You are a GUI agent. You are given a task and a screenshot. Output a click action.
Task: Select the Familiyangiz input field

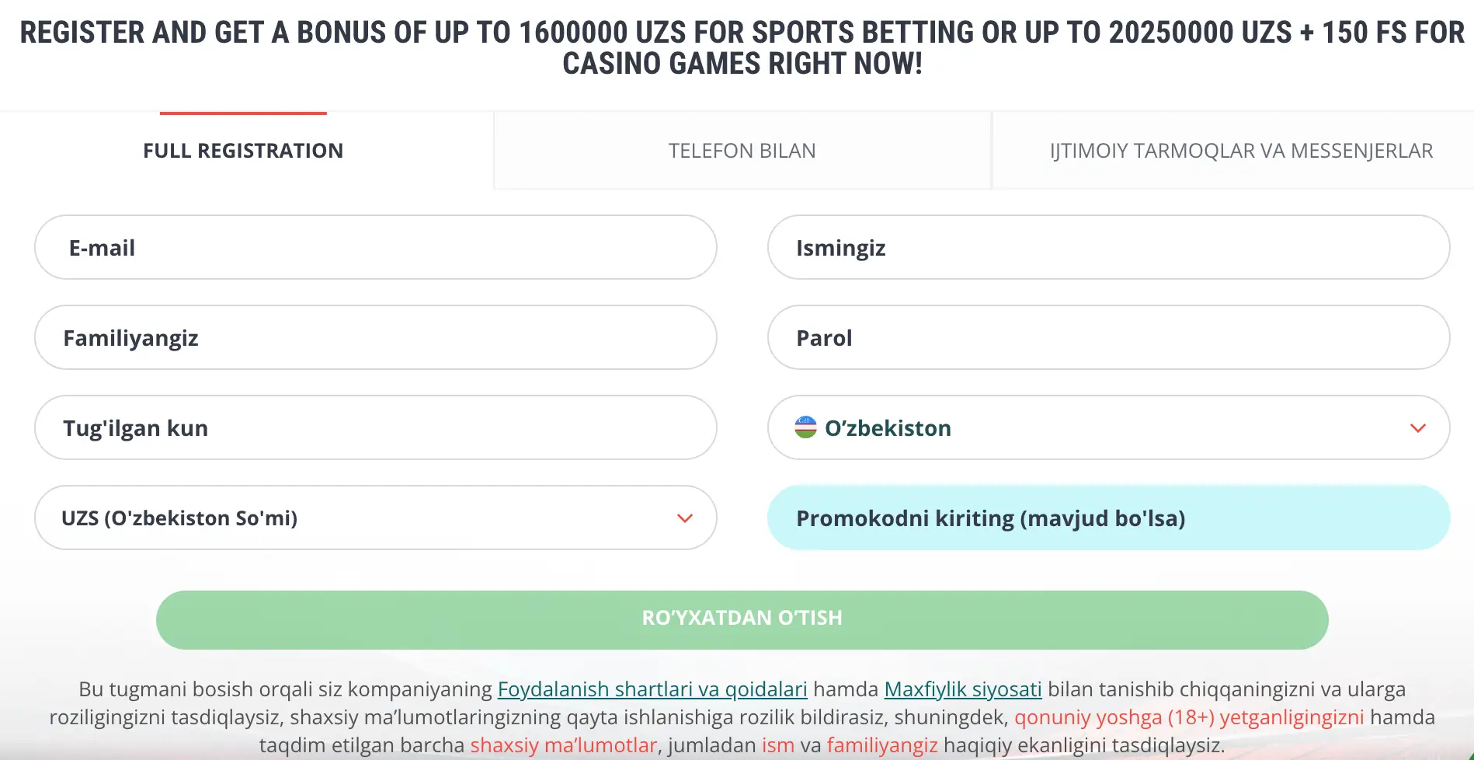point(374,337)
